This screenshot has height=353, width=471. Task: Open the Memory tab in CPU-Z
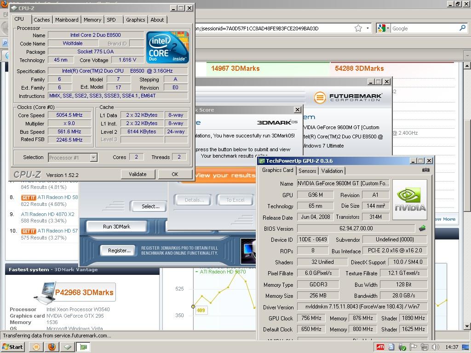(92, 20)
